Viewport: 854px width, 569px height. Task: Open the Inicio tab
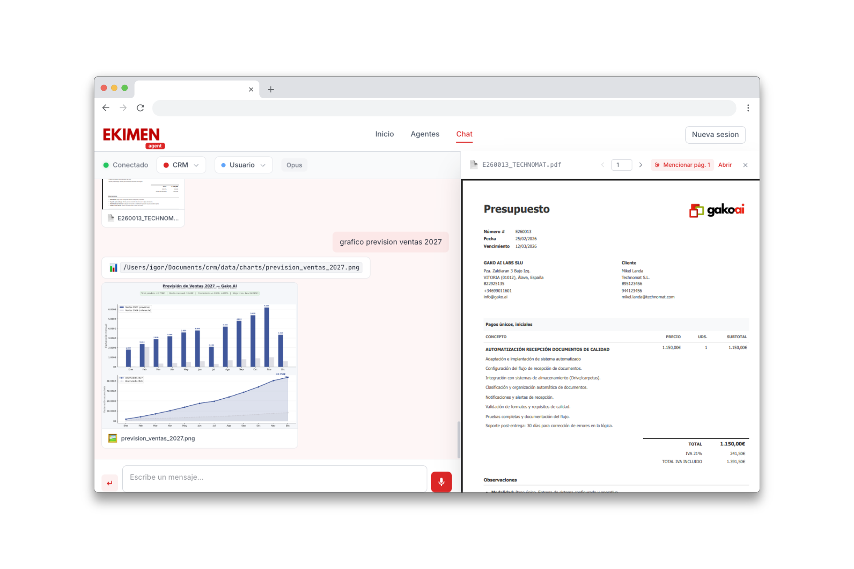tap(384, 134)
